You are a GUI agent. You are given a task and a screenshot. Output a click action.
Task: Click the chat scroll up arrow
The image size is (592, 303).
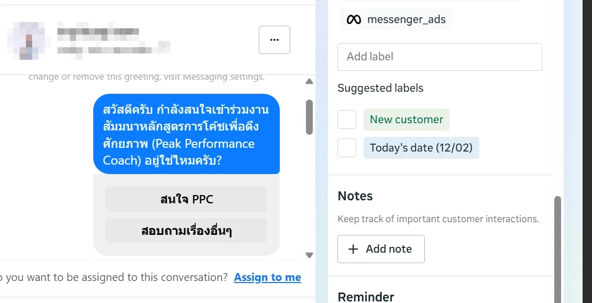click(309, 81)
